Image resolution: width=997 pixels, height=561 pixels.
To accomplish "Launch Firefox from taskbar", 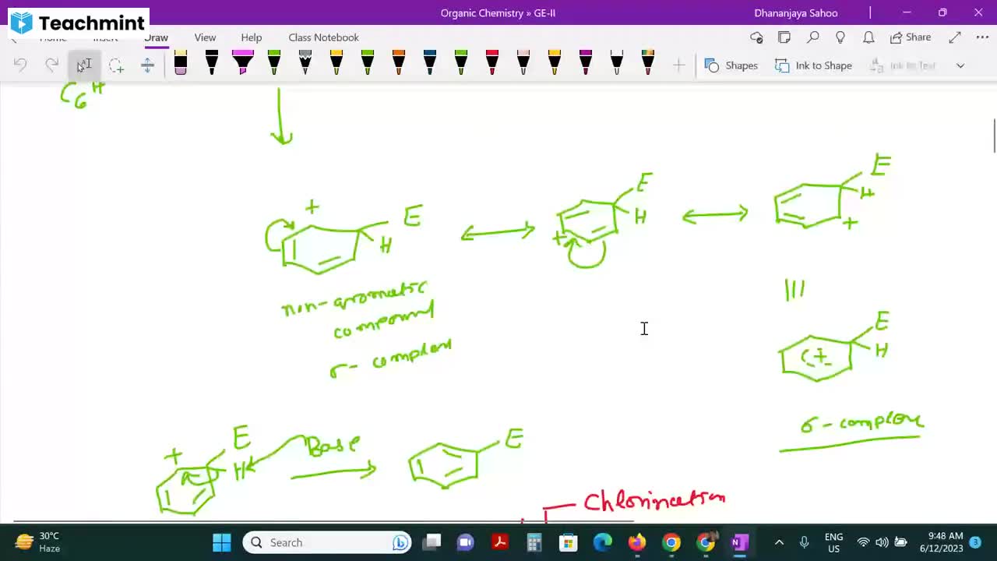I will [637, 542].
